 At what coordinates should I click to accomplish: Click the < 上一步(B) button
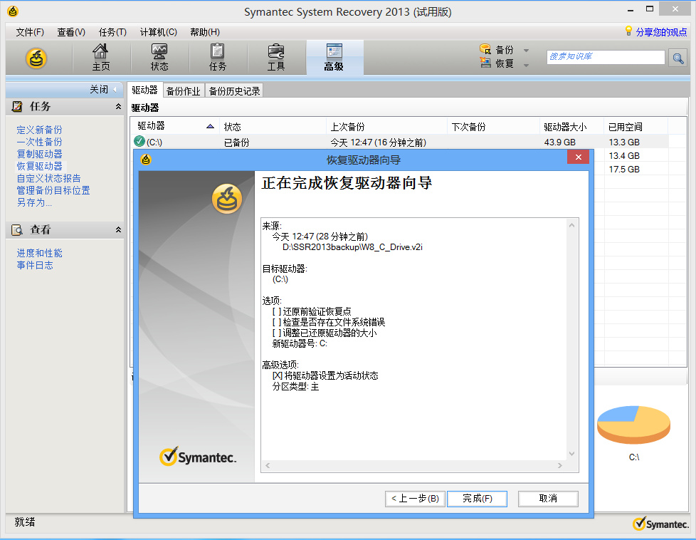pyautogui.click(x=415, y=499)
